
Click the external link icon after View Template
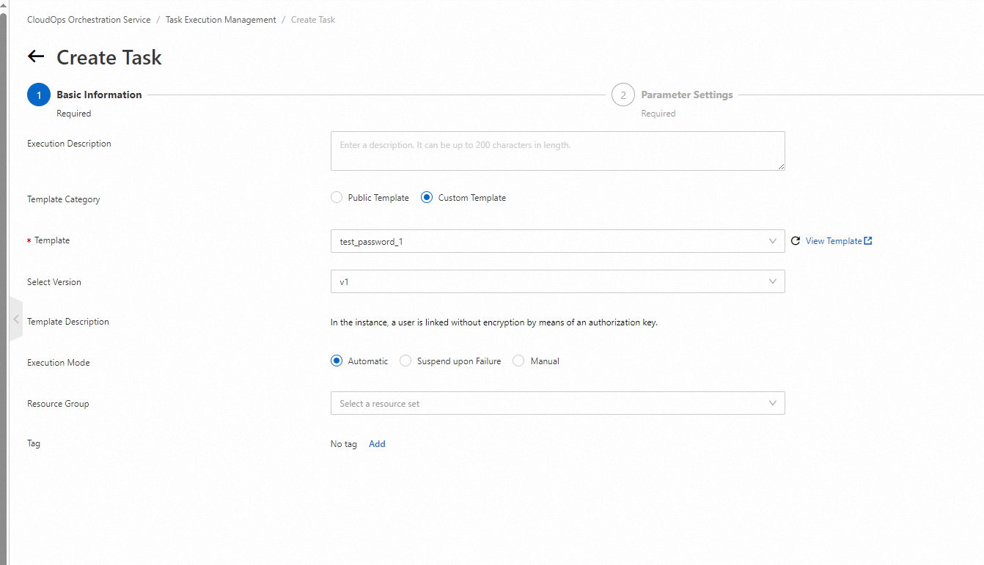[868, 240]
